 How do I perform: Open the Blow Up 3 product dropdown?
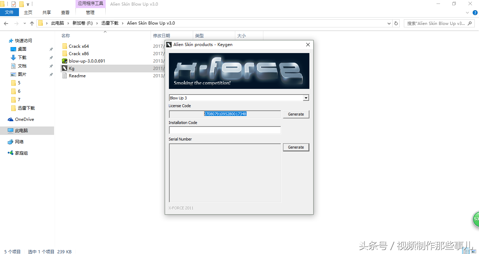(306, 98)
